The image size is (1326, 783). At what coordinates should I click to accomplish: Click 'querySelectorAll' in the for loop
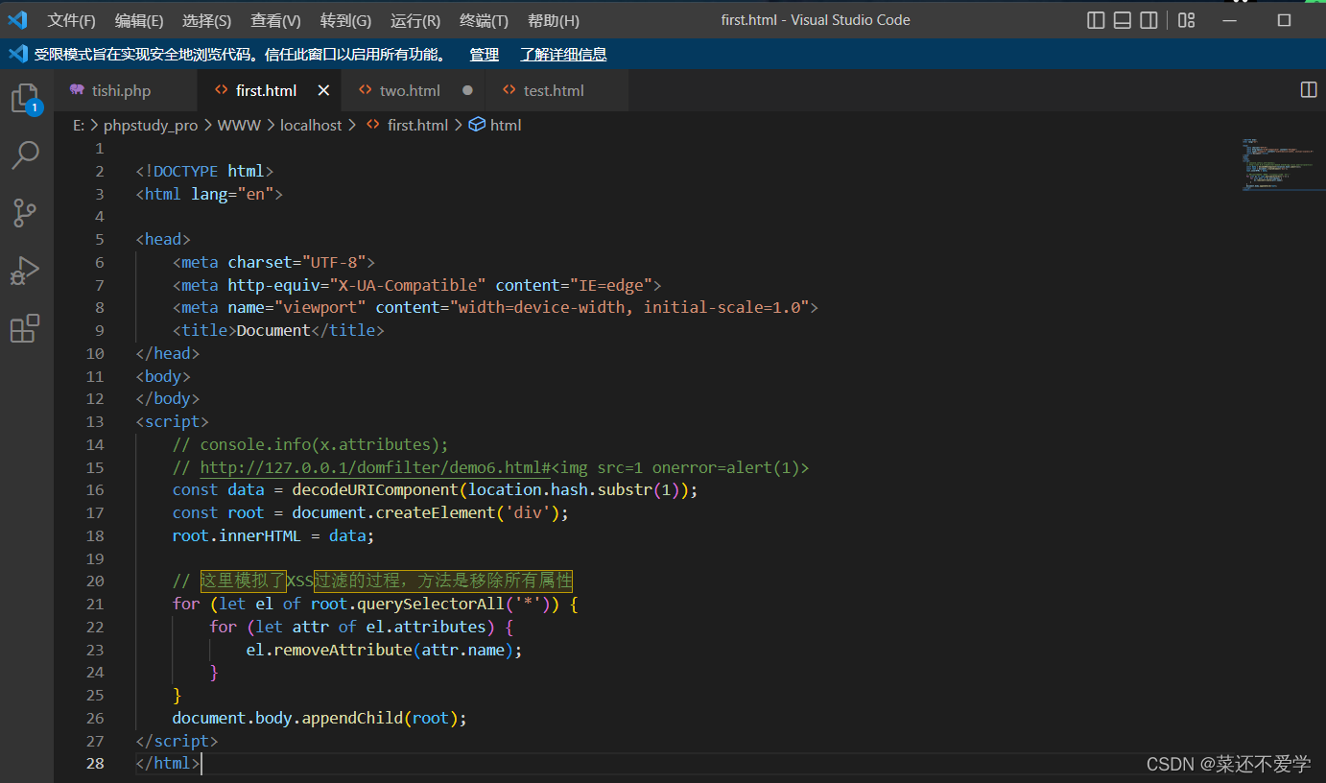[x=429, y=604]
